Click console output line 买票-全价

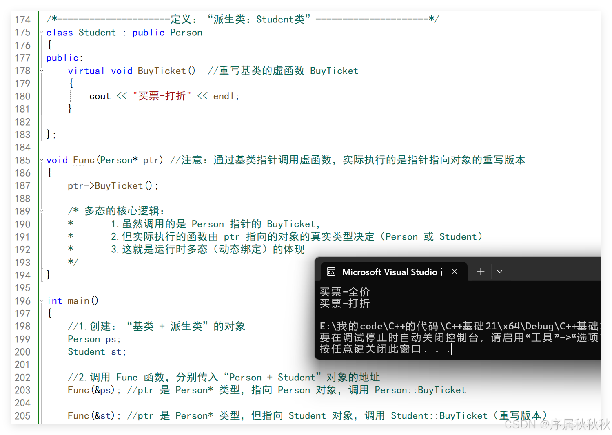[345, 292]
